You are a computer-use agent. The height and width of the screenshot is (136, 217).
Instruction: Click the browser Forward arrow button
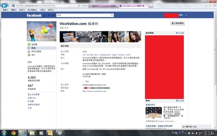click(9, 6)
